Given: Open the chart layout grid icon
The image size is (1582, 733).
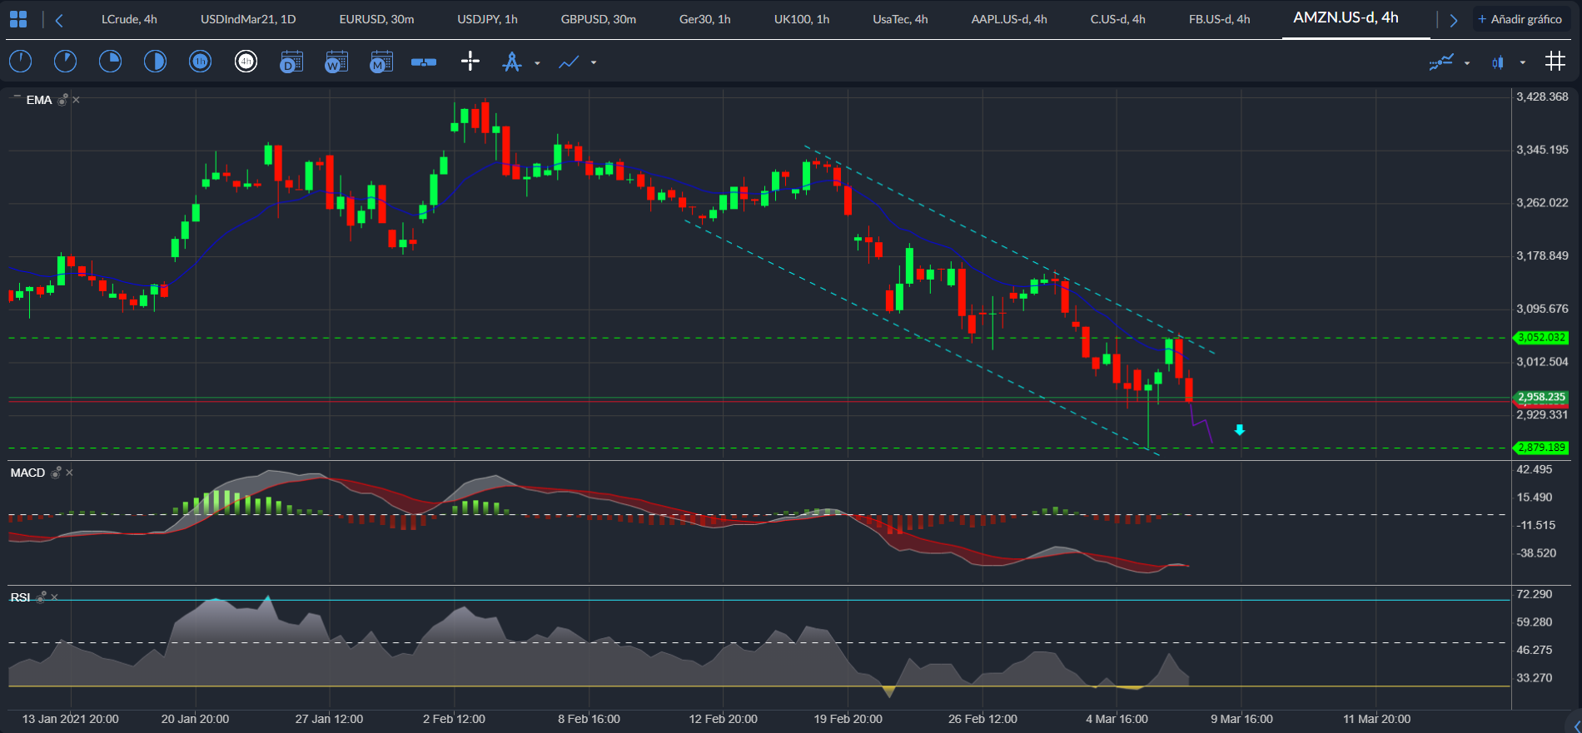Looking at the screenshot, I should (x=18, y=19).
